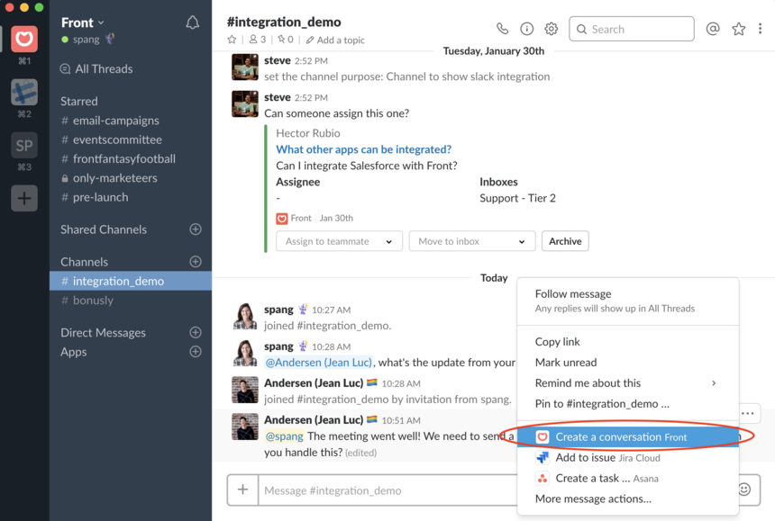Start a call with phone icon
The height and width of the screenshot is (521, 775).
pyautogui.click(x=502, y=29)
